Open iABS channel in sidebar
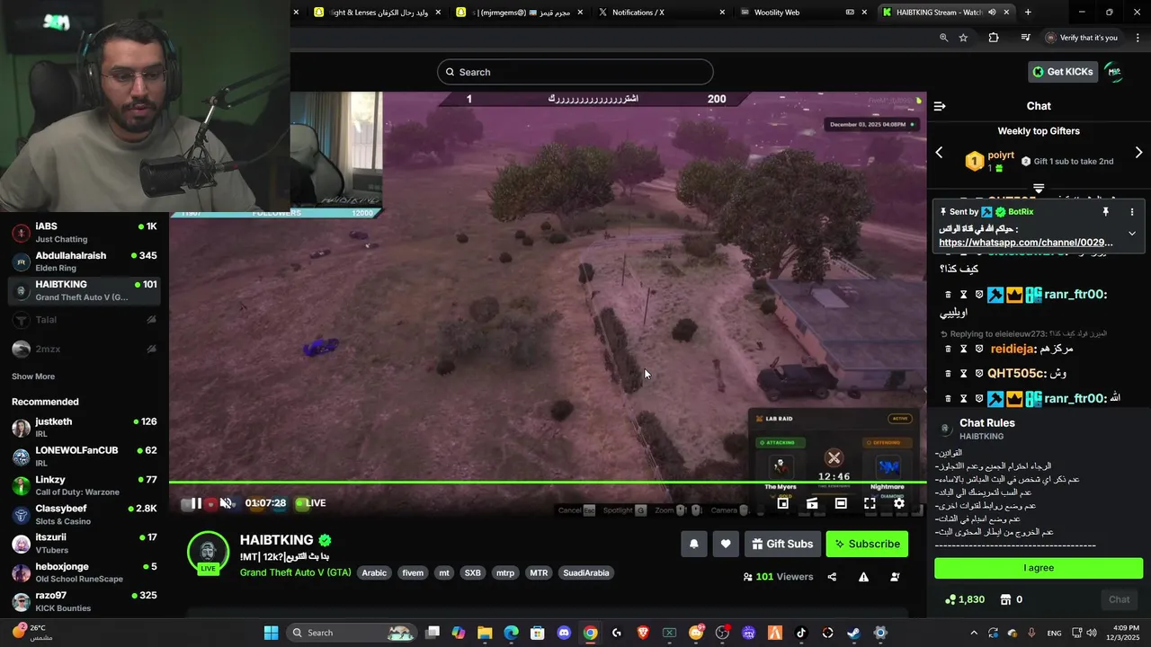This screenshot has height=647, width=1151. 85,233
